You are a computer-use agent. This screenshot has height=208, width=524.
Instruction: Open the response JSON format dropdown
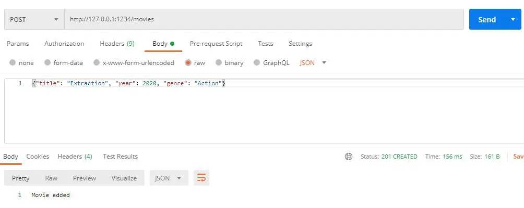(169, 178)
